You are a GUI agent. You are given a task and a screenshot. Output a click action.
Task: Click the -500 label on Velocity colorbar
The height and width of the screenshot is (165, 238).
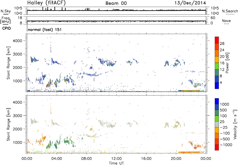[x=225, y=139]
